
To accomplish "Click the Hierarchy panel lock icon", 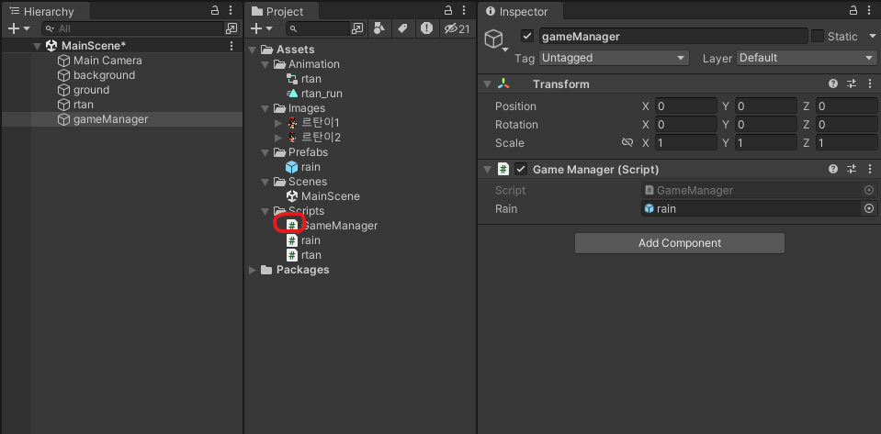I will 215,10.
